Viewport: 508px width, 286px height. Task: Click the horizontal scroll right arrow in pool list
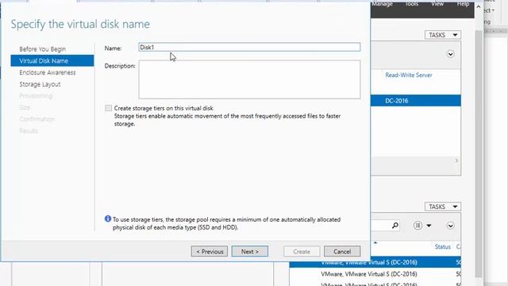point(456,160)
